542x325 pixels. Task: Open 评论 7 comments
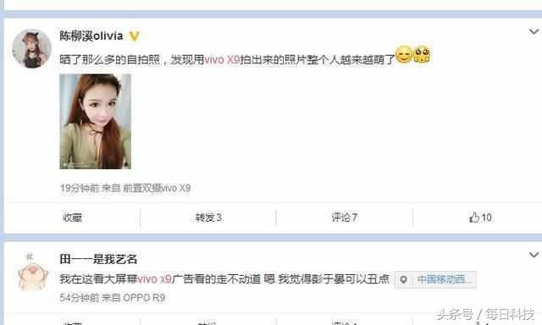coord(345,218)
